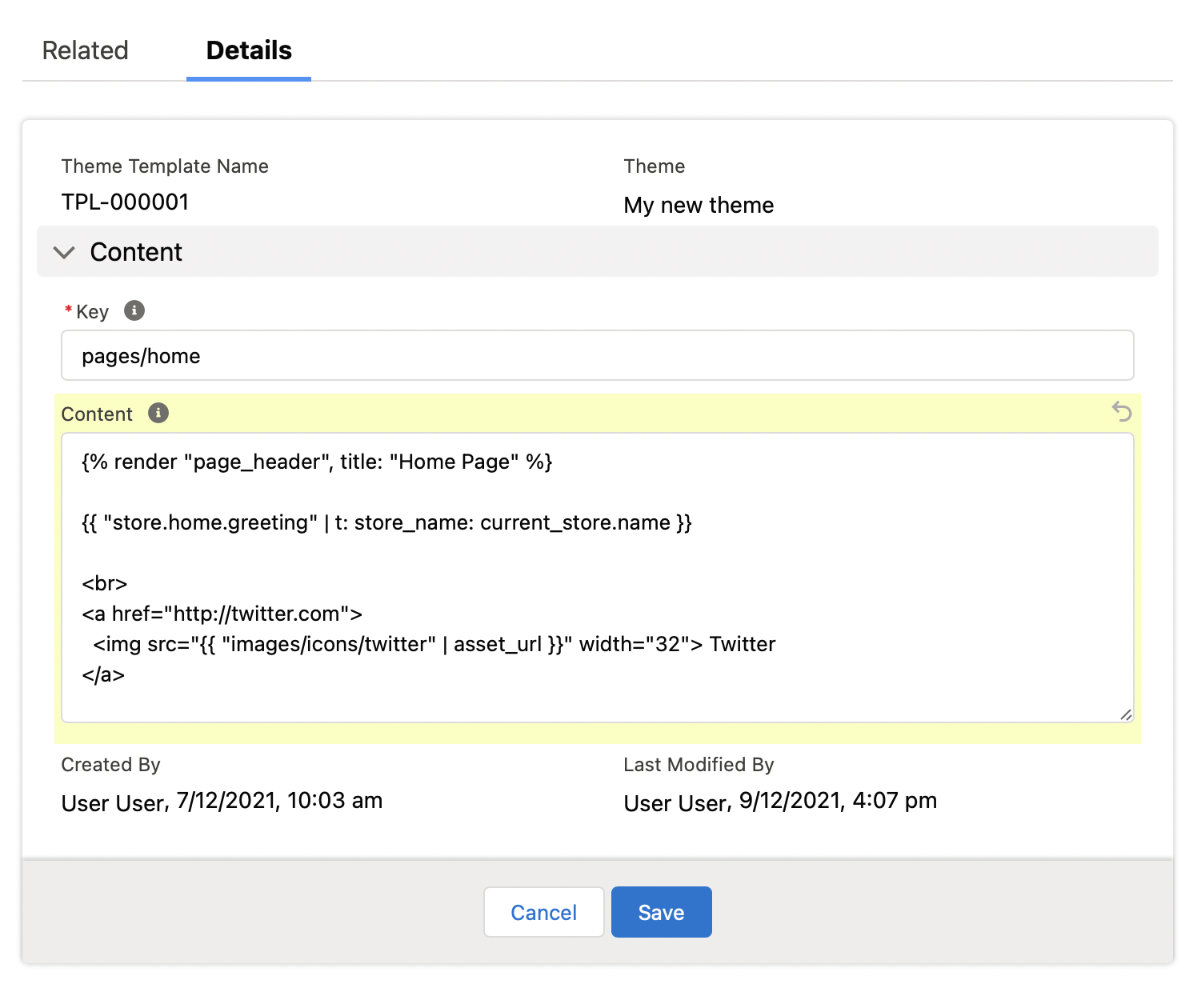Click the Content field info icon
This screenshot has height=1000, width=1197.
pyautogui.click(x=158, y=413)
